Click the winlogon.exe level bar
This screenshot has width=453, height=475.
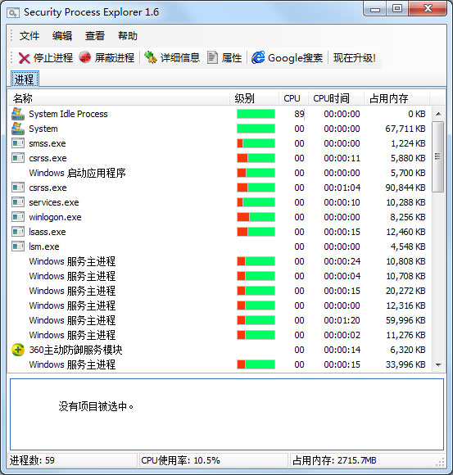pos(256,217)
